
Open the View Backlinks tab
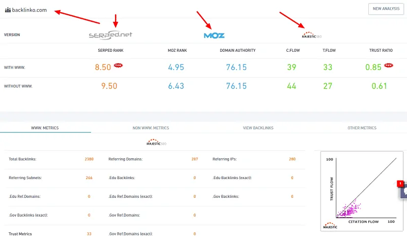click(x=258, y=128)
